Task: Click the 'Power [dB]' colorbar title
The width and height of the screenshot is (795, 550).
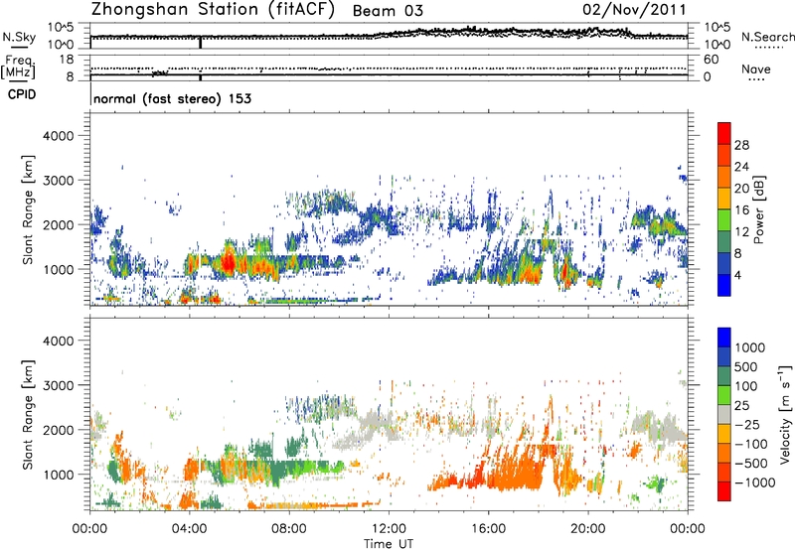Action: tap(759, 209)
